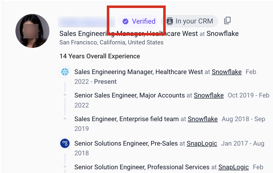The height and width of the screenshot is (173, 273).
Task: Open the profile photo avatar
Action: click(x=32, y=31)
